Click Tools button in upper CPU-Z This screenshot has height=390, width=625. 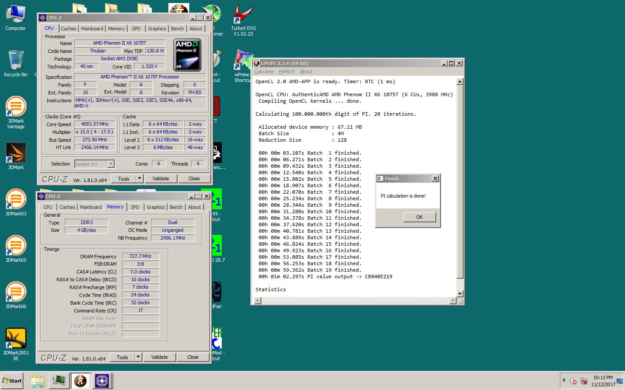(x=124, y=179)
